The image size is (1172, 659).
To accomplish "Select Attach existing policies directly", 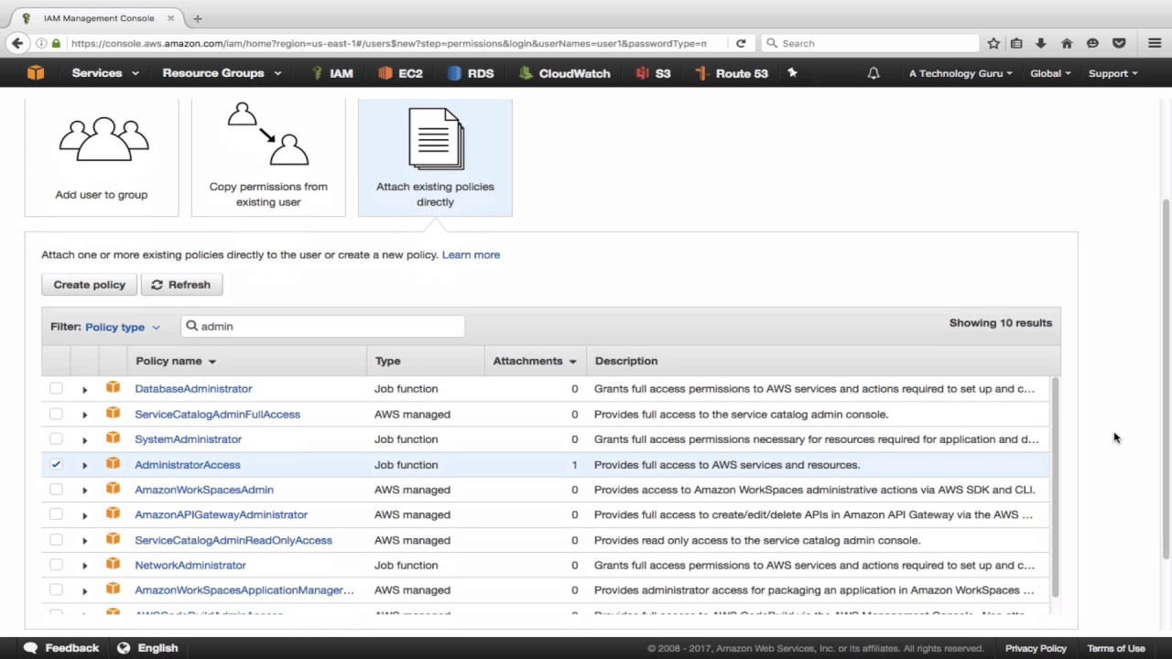I will (435, 157).
